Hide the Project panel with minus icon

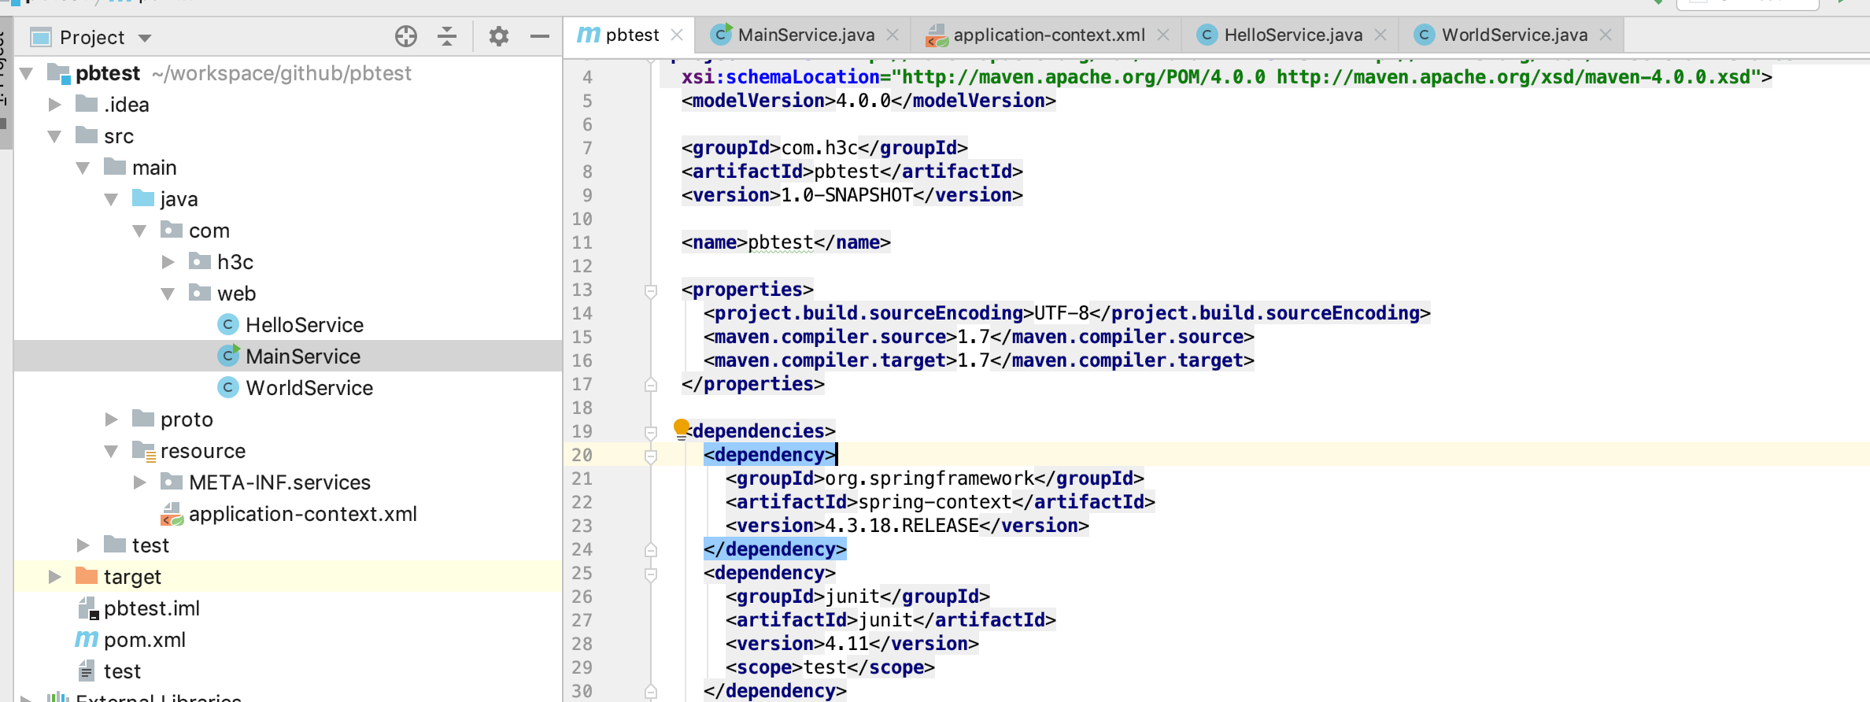tap(540, 36)
